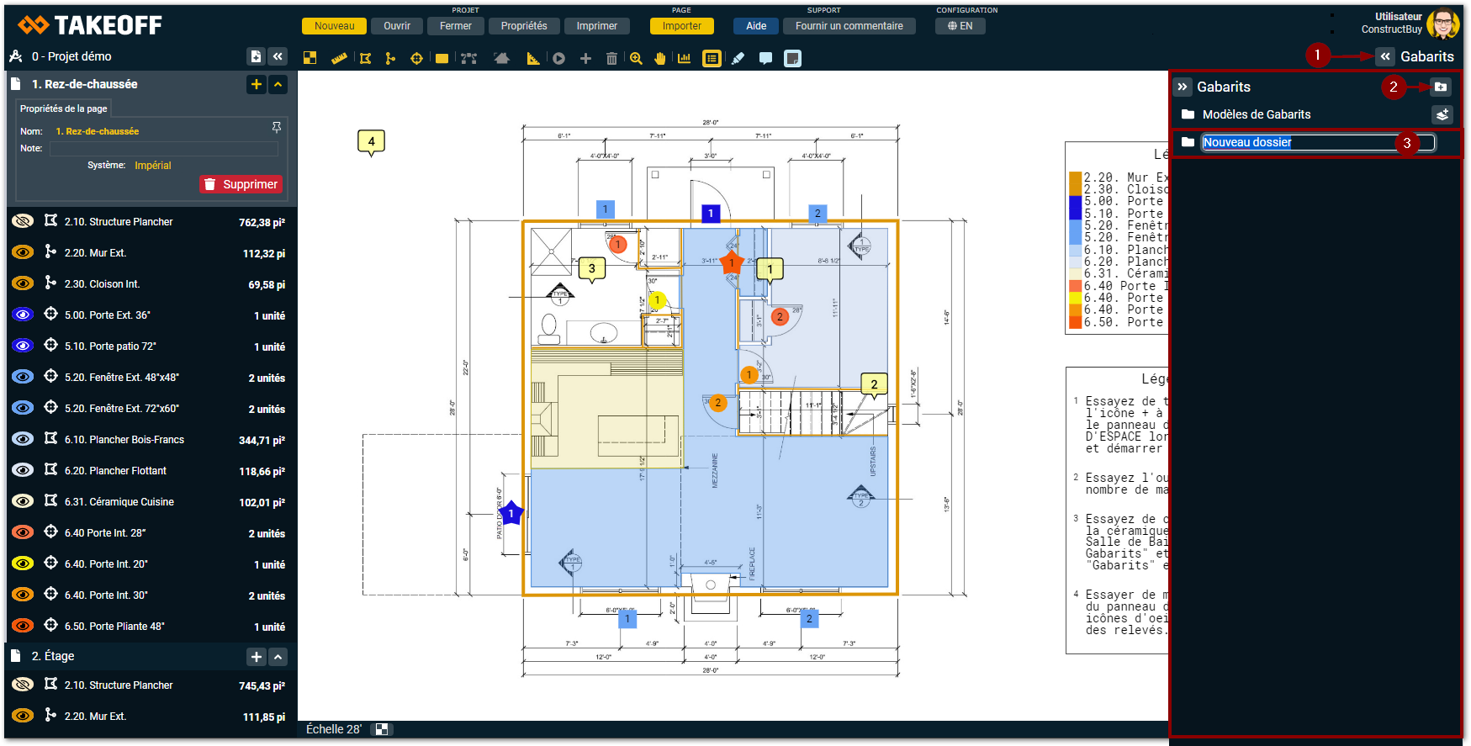Collapse the left project panel
This screenshot has width=1471, height=746.
point(278,56)
